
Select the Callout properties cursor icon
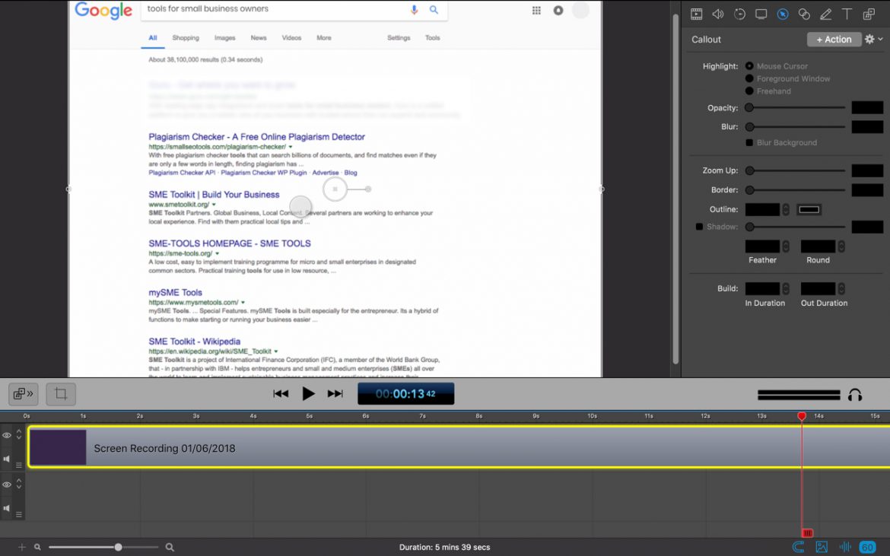(782, 14)
